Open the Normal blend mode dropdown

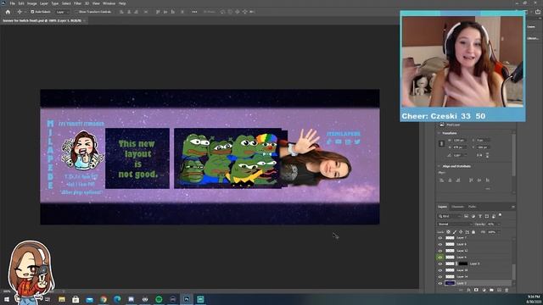pos(455,224)
